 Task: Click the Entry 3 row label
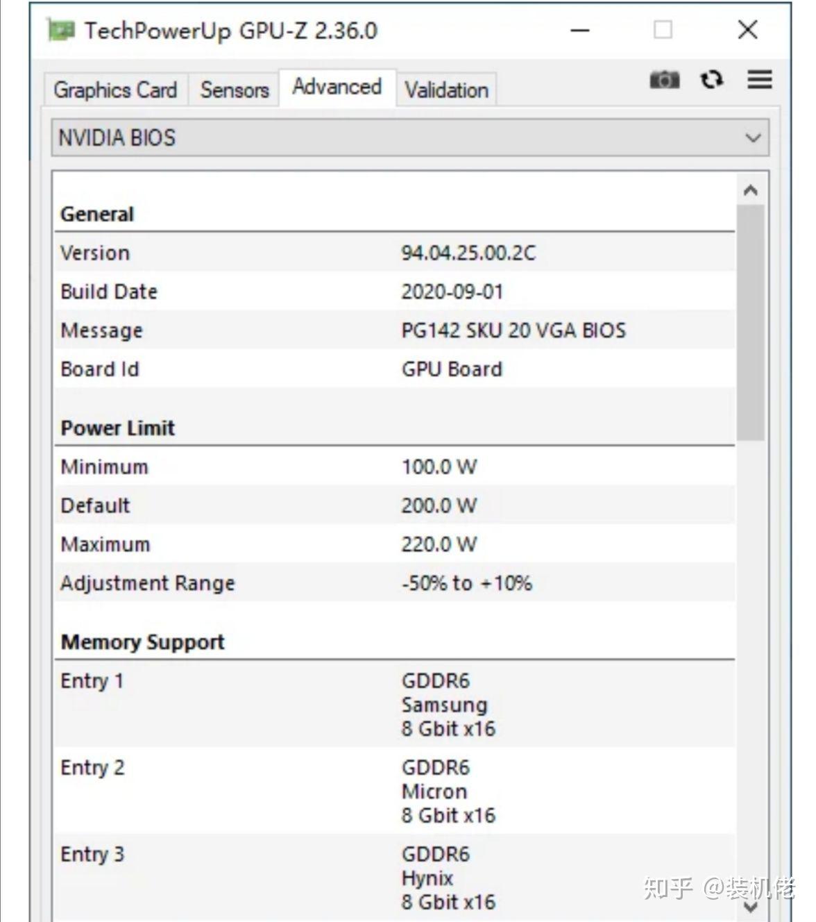click(92, 855)
